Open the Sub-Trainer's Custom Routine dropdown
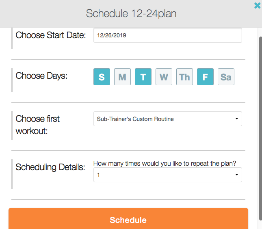The width and height of the screenshot is (262, 229). pyautogui.click(x=167, y=119)
